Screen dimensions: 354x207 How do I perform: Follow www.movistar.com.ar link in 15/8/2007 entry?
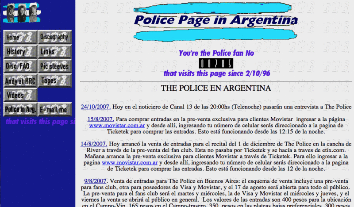pos(117,126)
